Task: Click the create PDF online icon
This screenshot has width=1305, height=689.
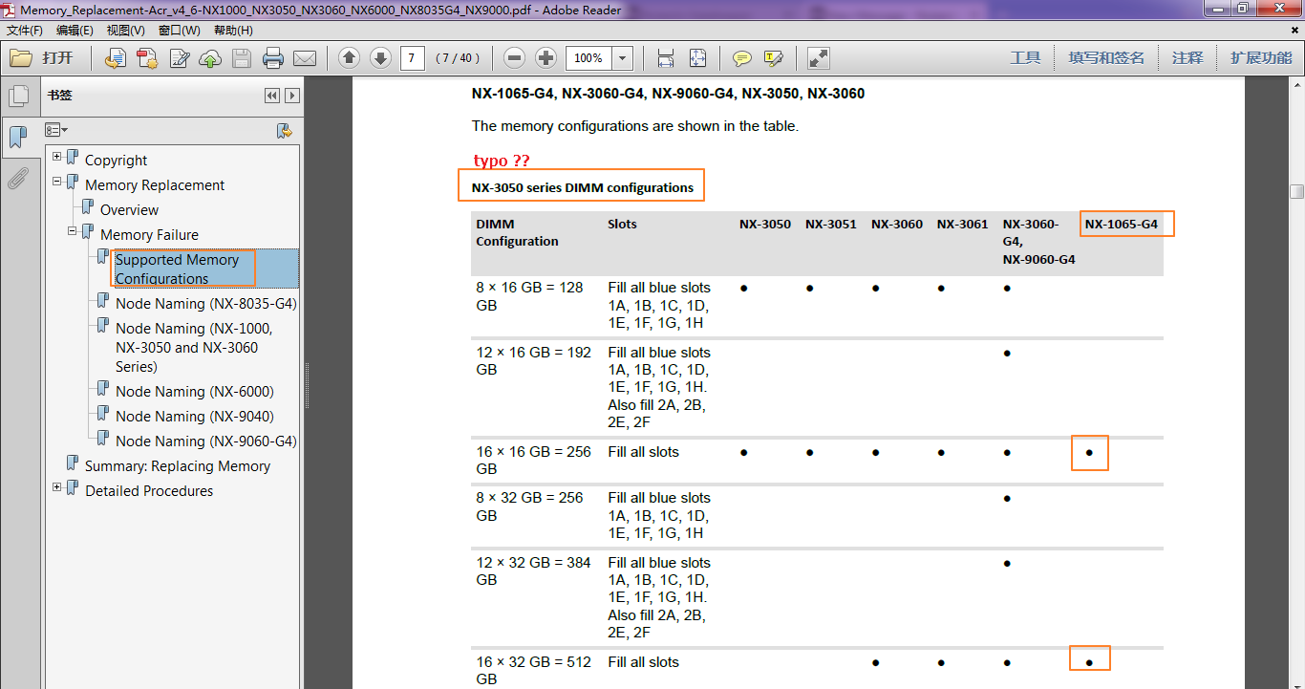Action: coord(147,58)
